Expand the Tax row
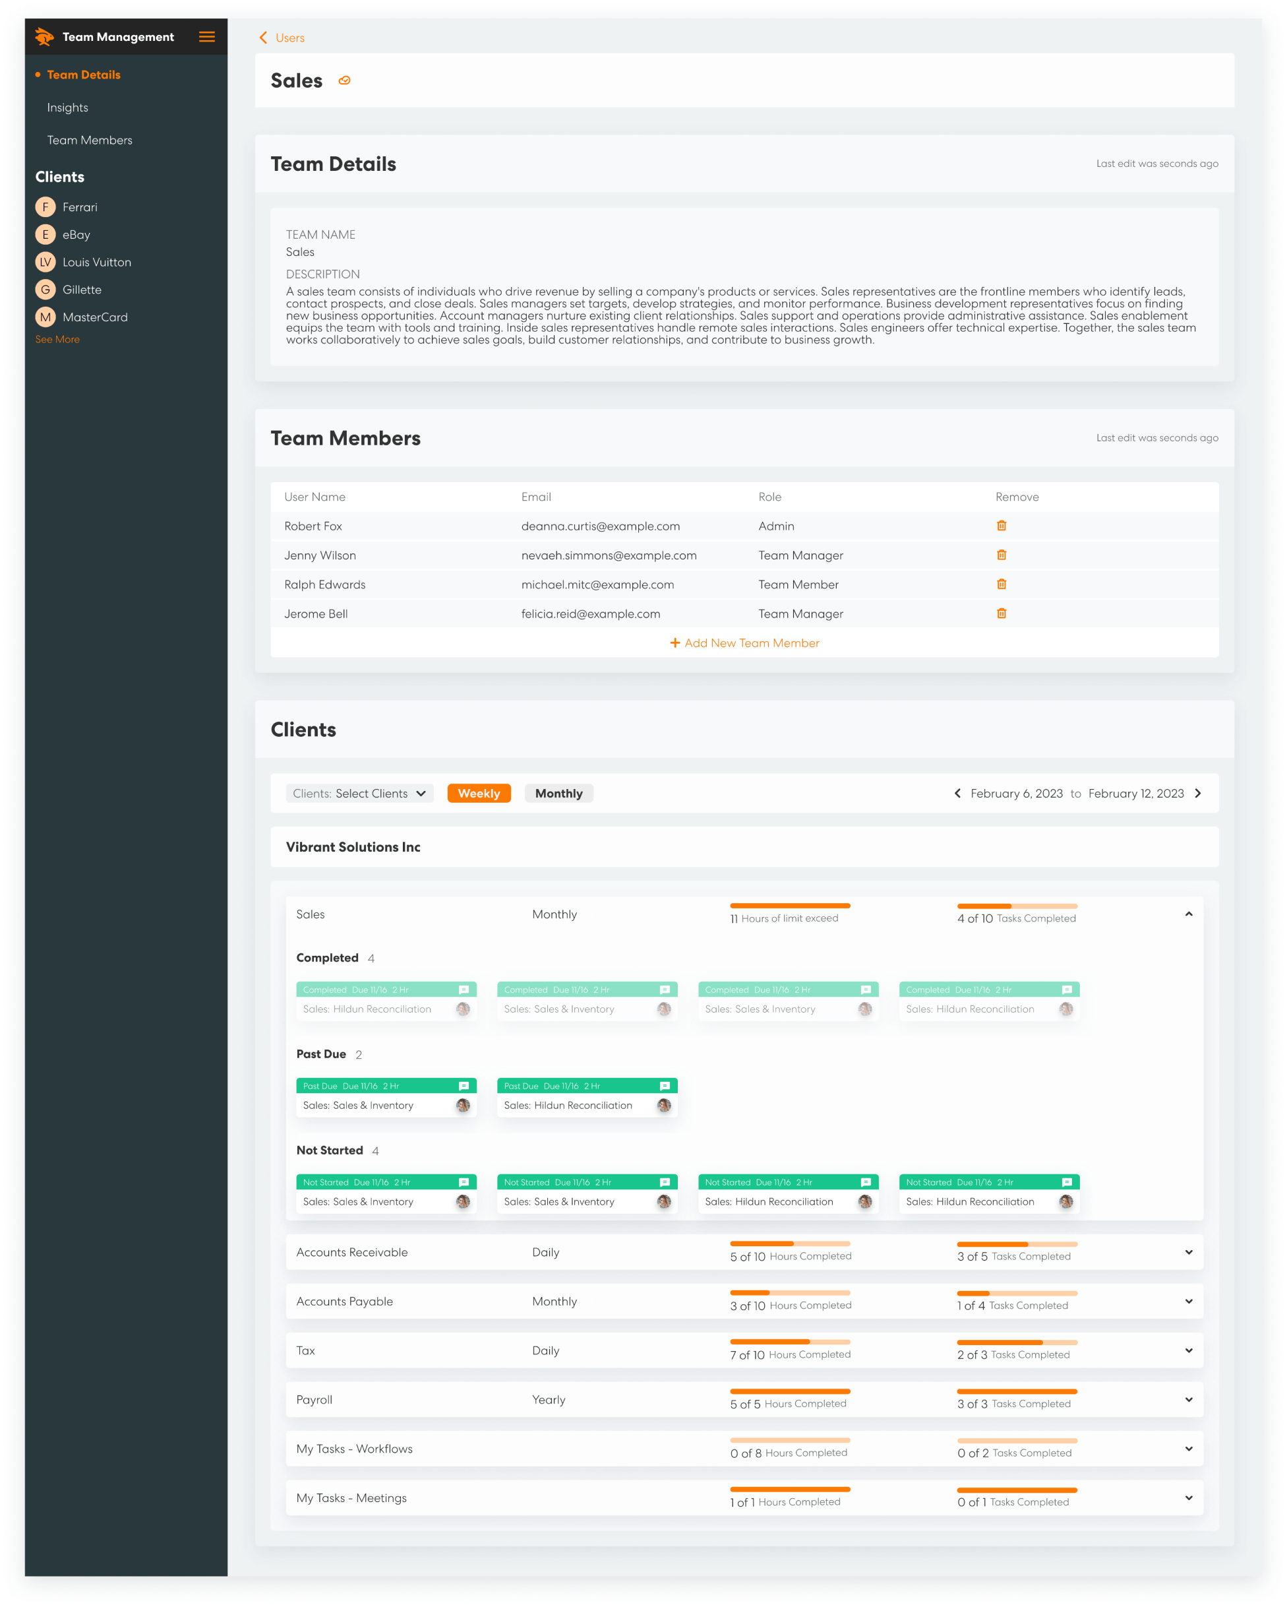Viewport: 1287px width, 1607px height. (x=1189, y=1350)
